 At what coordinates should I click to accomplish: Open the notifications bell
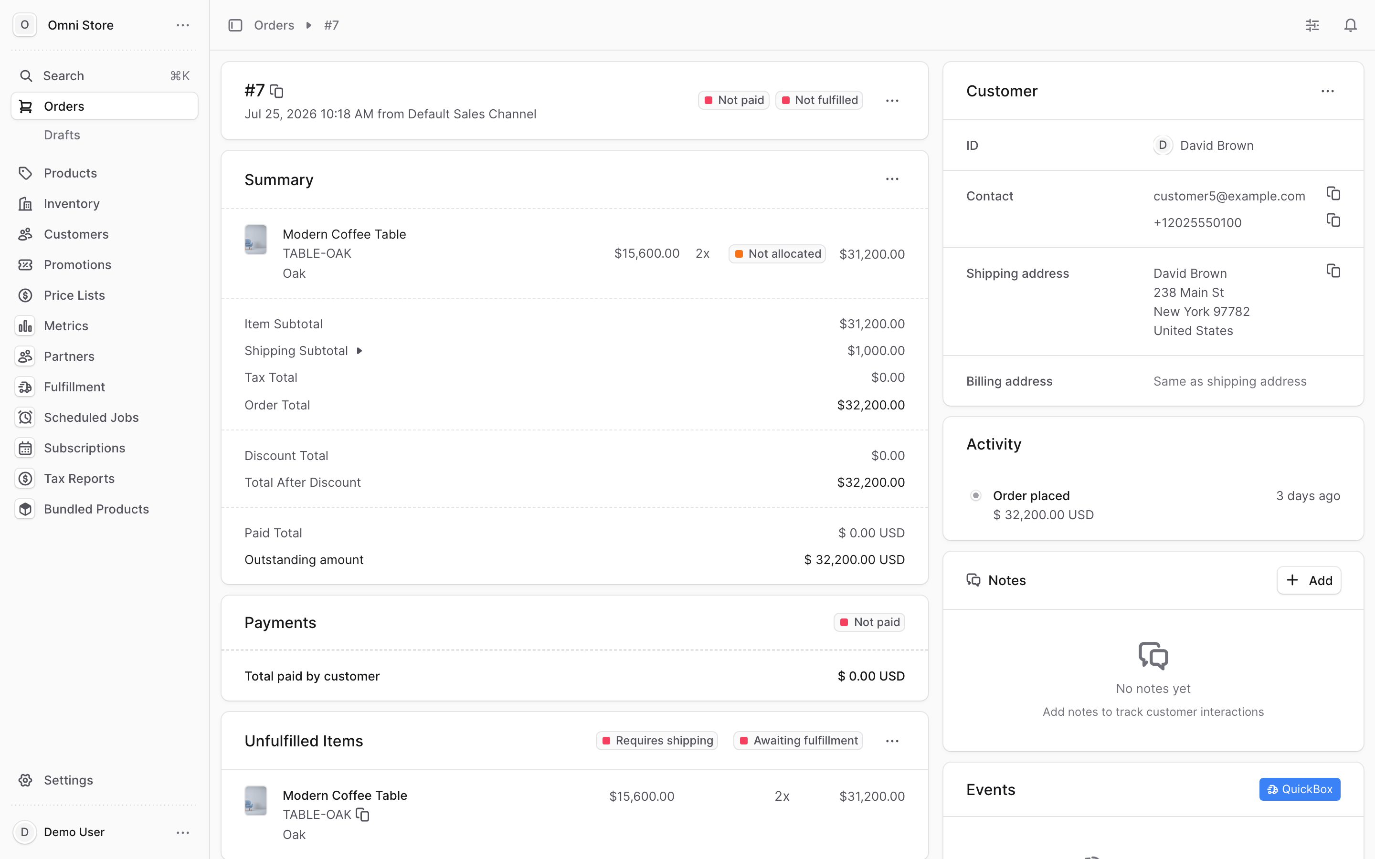[1350, 25]
